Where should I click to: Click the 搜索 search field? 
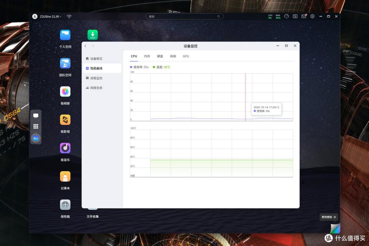point(184,16)
